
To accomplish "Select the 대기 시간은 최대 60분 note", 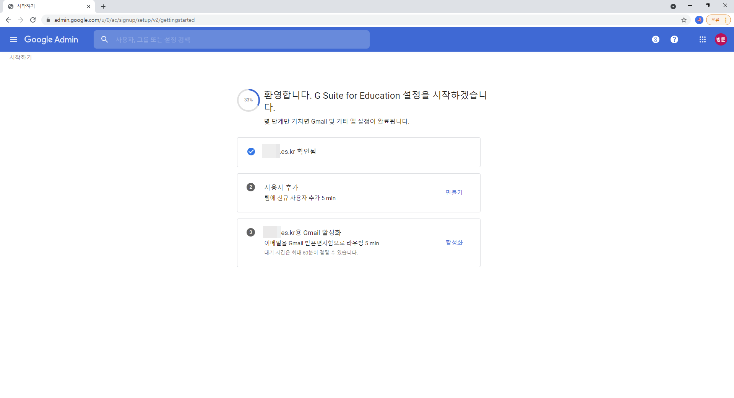I will coord(311,253).
